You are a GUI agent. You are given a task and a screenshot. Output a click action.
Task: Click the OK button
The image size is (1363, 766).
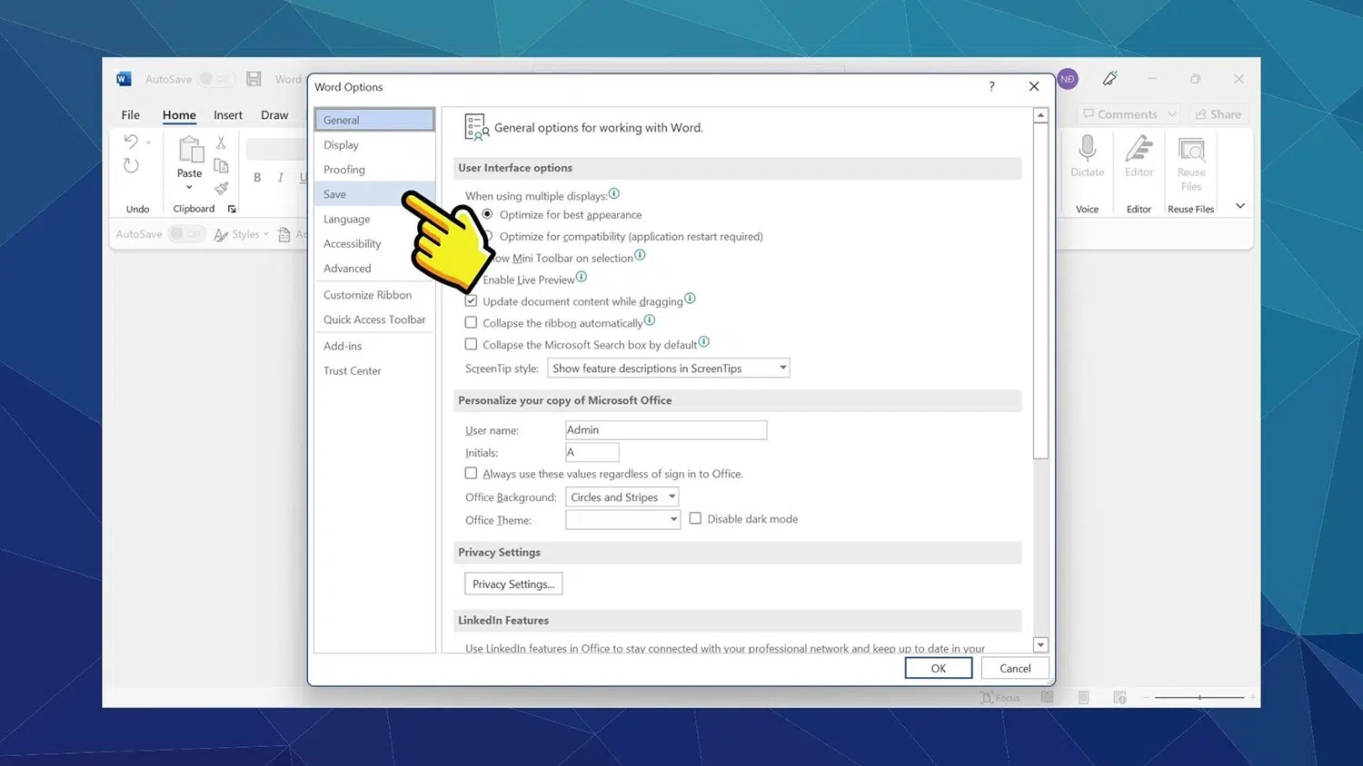[939, 668]
